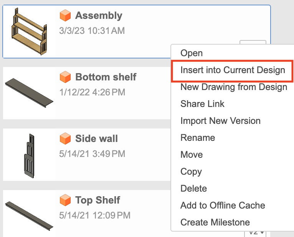This screenshot has width=294, height=237.
Task: Choose Move in the context menu
Action: [x=192, y=155]
